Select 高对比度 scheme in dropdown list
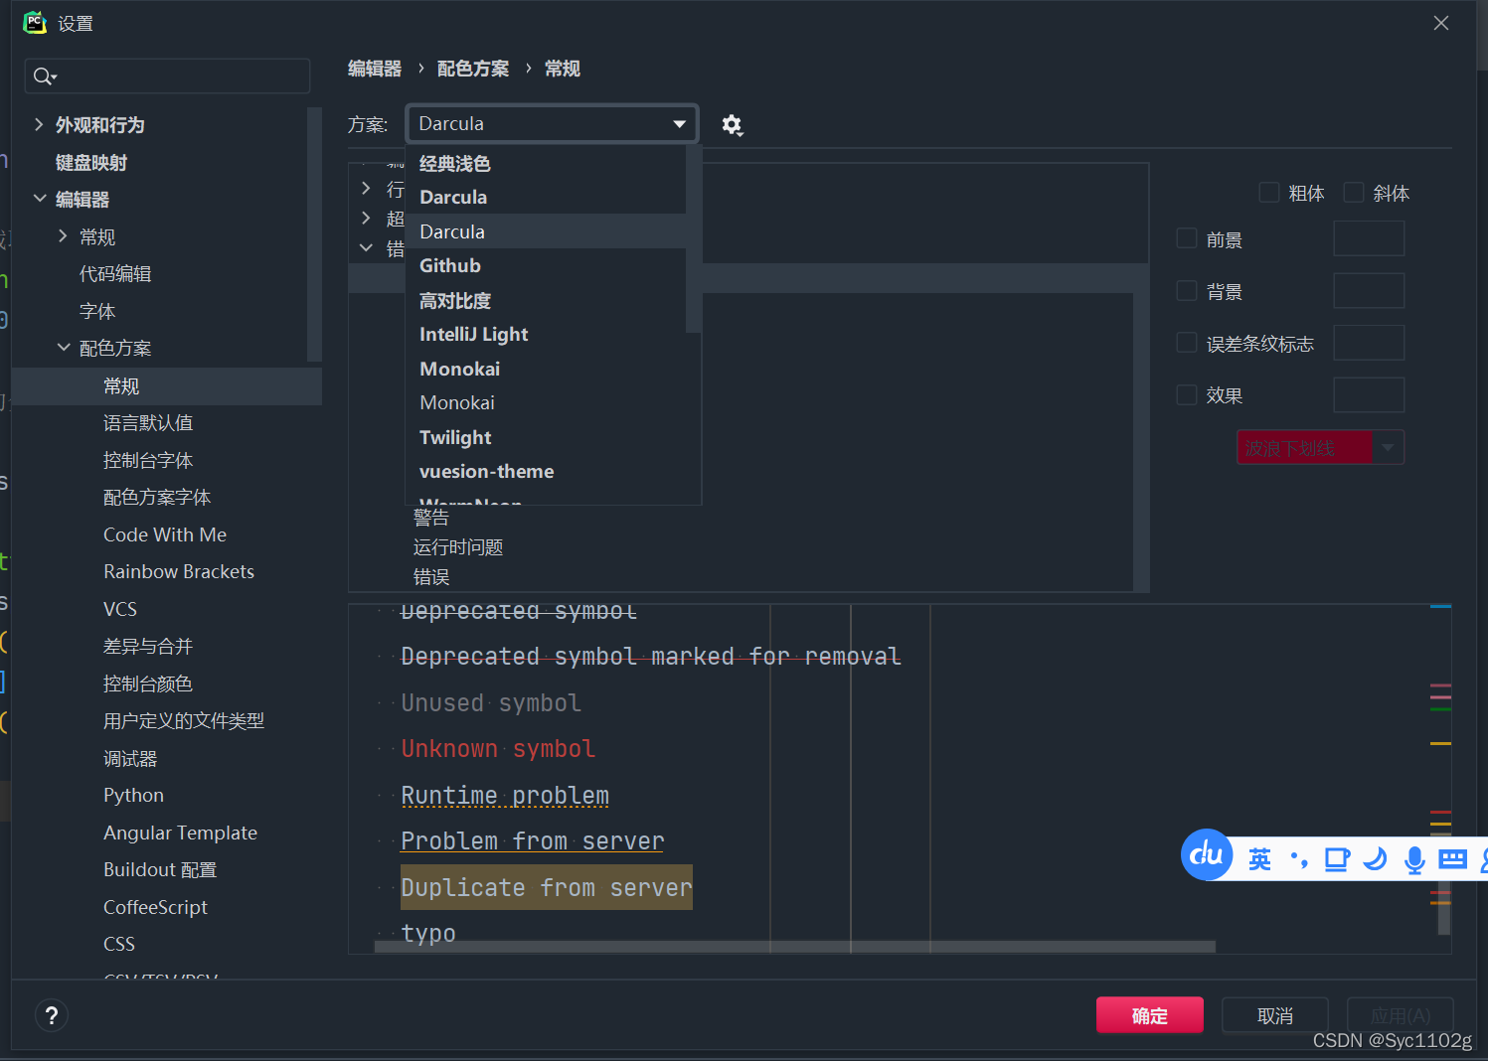The image size is (1488, 1061). click(x=546, y=300)
